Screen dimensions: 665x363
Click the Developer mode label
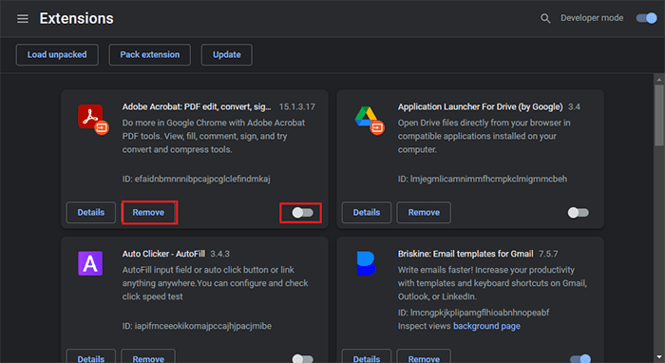pyautogui.click(x=592, y=18)
